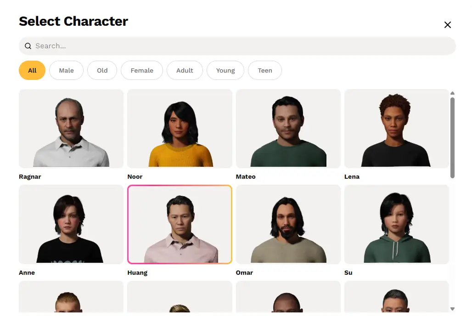This screenshot has height=334, width=472.
Task: Enable the Old character filter
Action: point(102,70)
